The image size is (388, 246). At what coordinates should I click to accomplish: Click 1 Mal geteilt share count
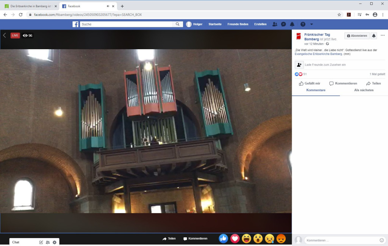pos(377,74)
